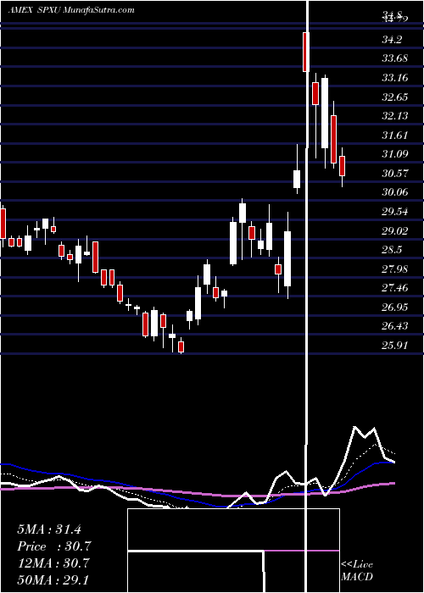Viewport: 424px width, 593px height.
Task: Click the lowest red candle near 25.91
Action: point(181,346)
